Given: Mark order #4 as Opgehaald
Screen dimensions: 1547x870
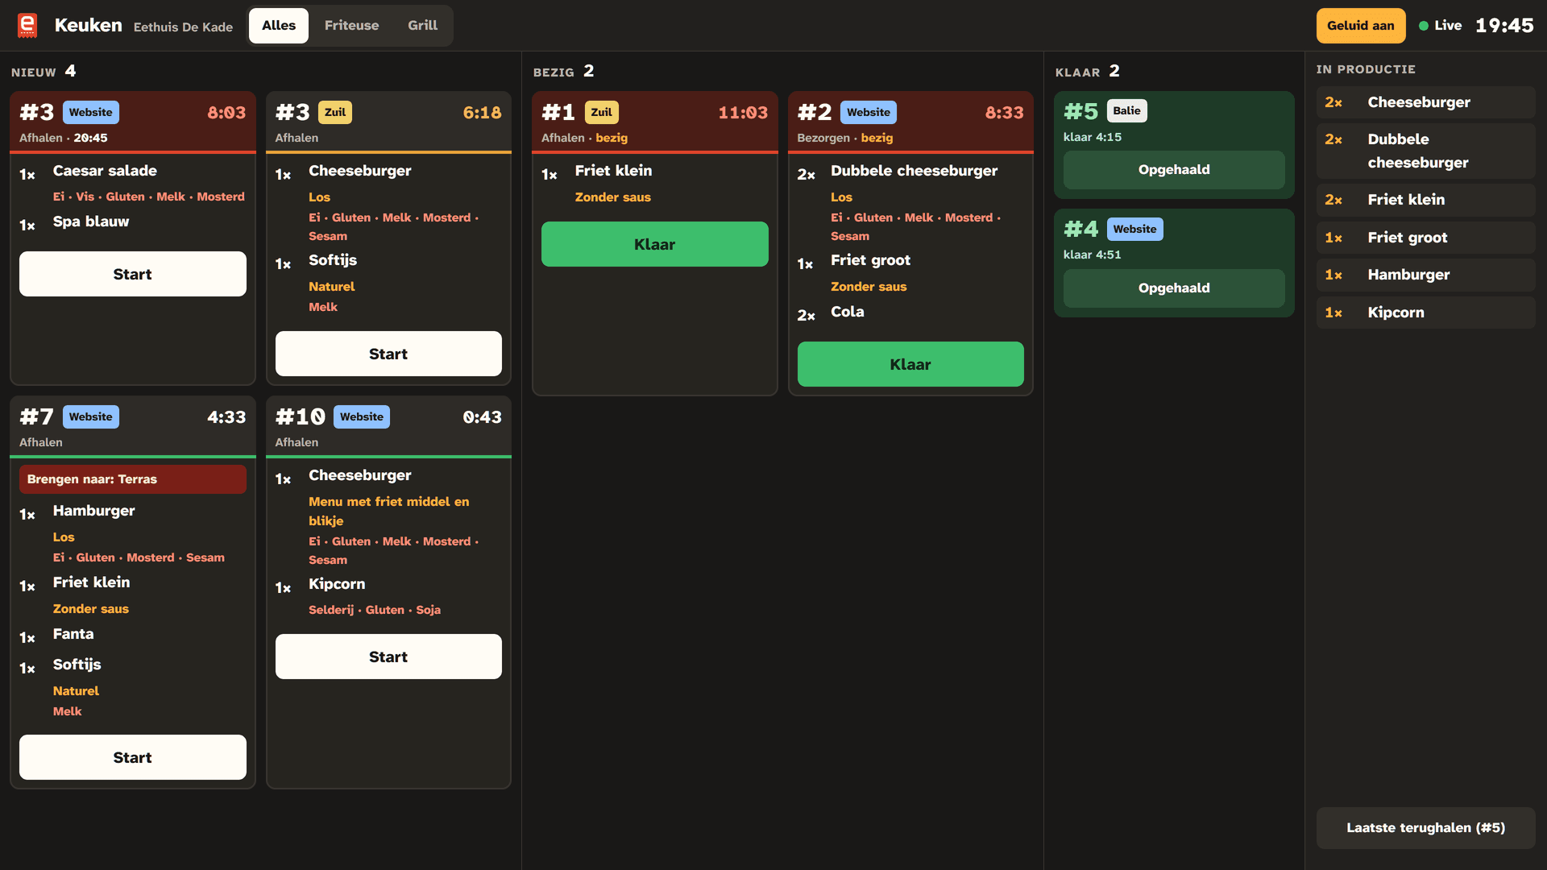Looking at the screenshot, I should click(1174, 288).
